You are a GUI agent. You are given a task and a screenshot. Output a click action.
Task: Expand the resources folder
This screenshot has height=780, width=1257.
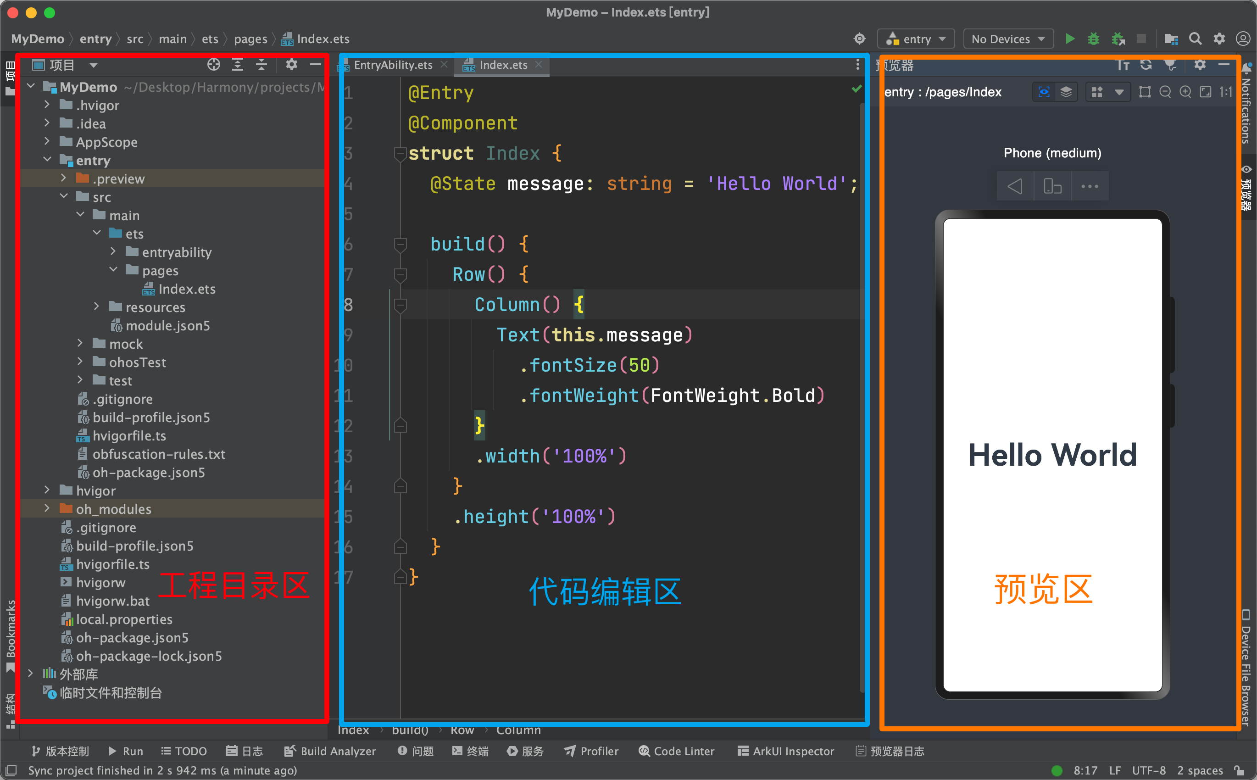[x=96, y=307]
